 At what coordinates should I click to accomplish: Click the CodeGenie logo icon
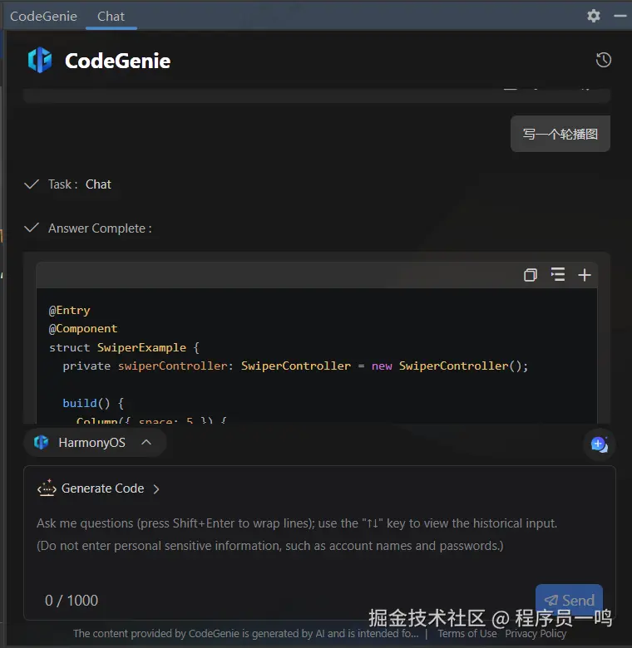pos(40,61)
